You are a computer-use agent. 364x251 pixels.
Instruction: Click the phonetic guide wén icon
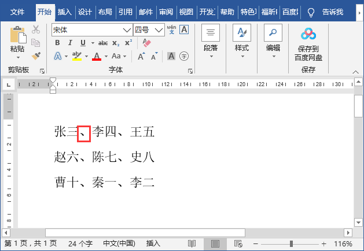point(171,29)
